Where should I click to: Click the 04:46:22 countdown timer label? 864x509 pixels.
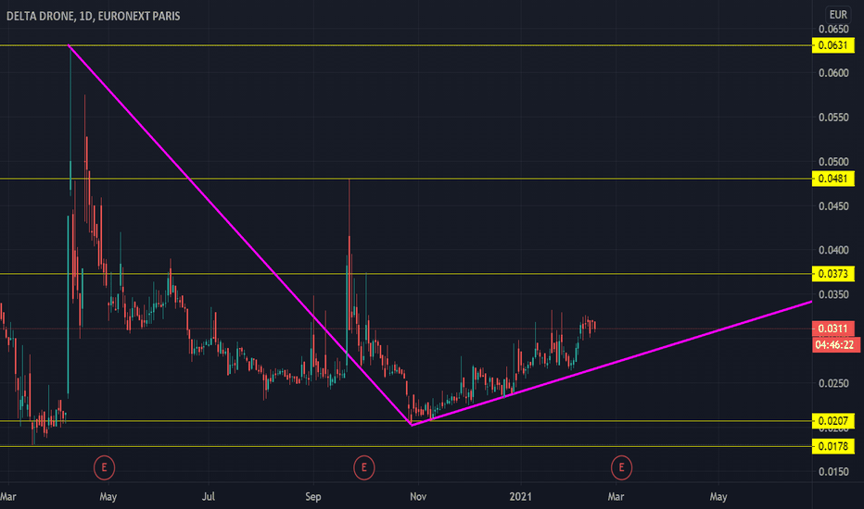[834, 345]
